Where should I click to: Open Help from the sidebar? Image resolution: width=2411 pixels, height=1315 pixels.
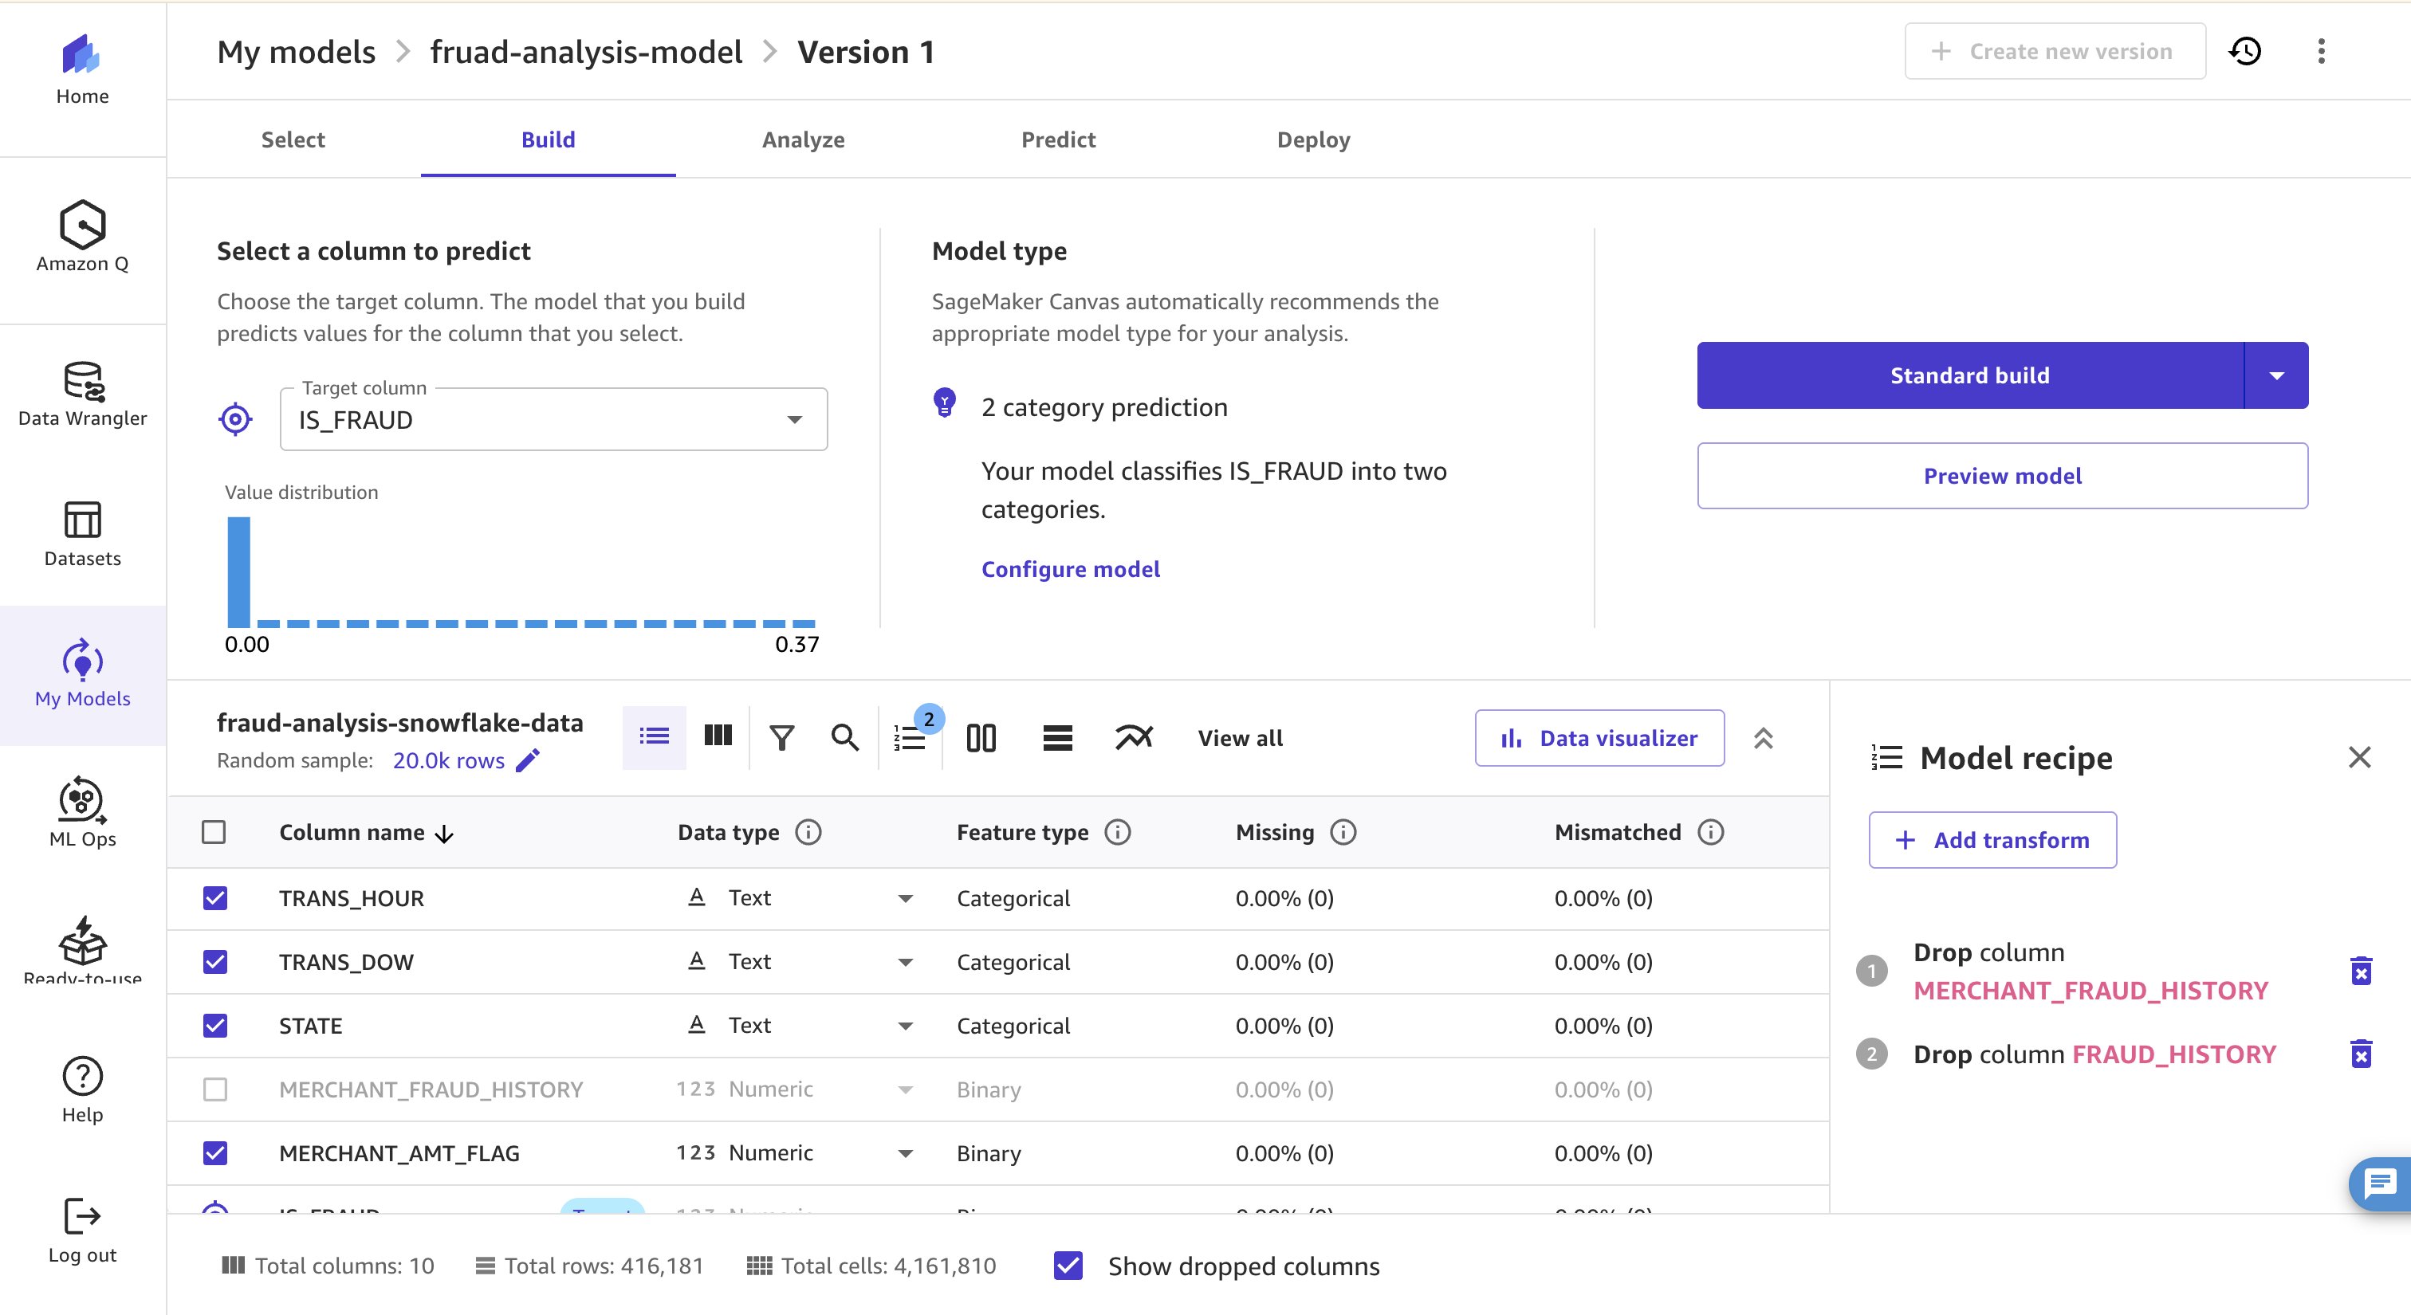pyautogui.click(x=82, y=1089)
